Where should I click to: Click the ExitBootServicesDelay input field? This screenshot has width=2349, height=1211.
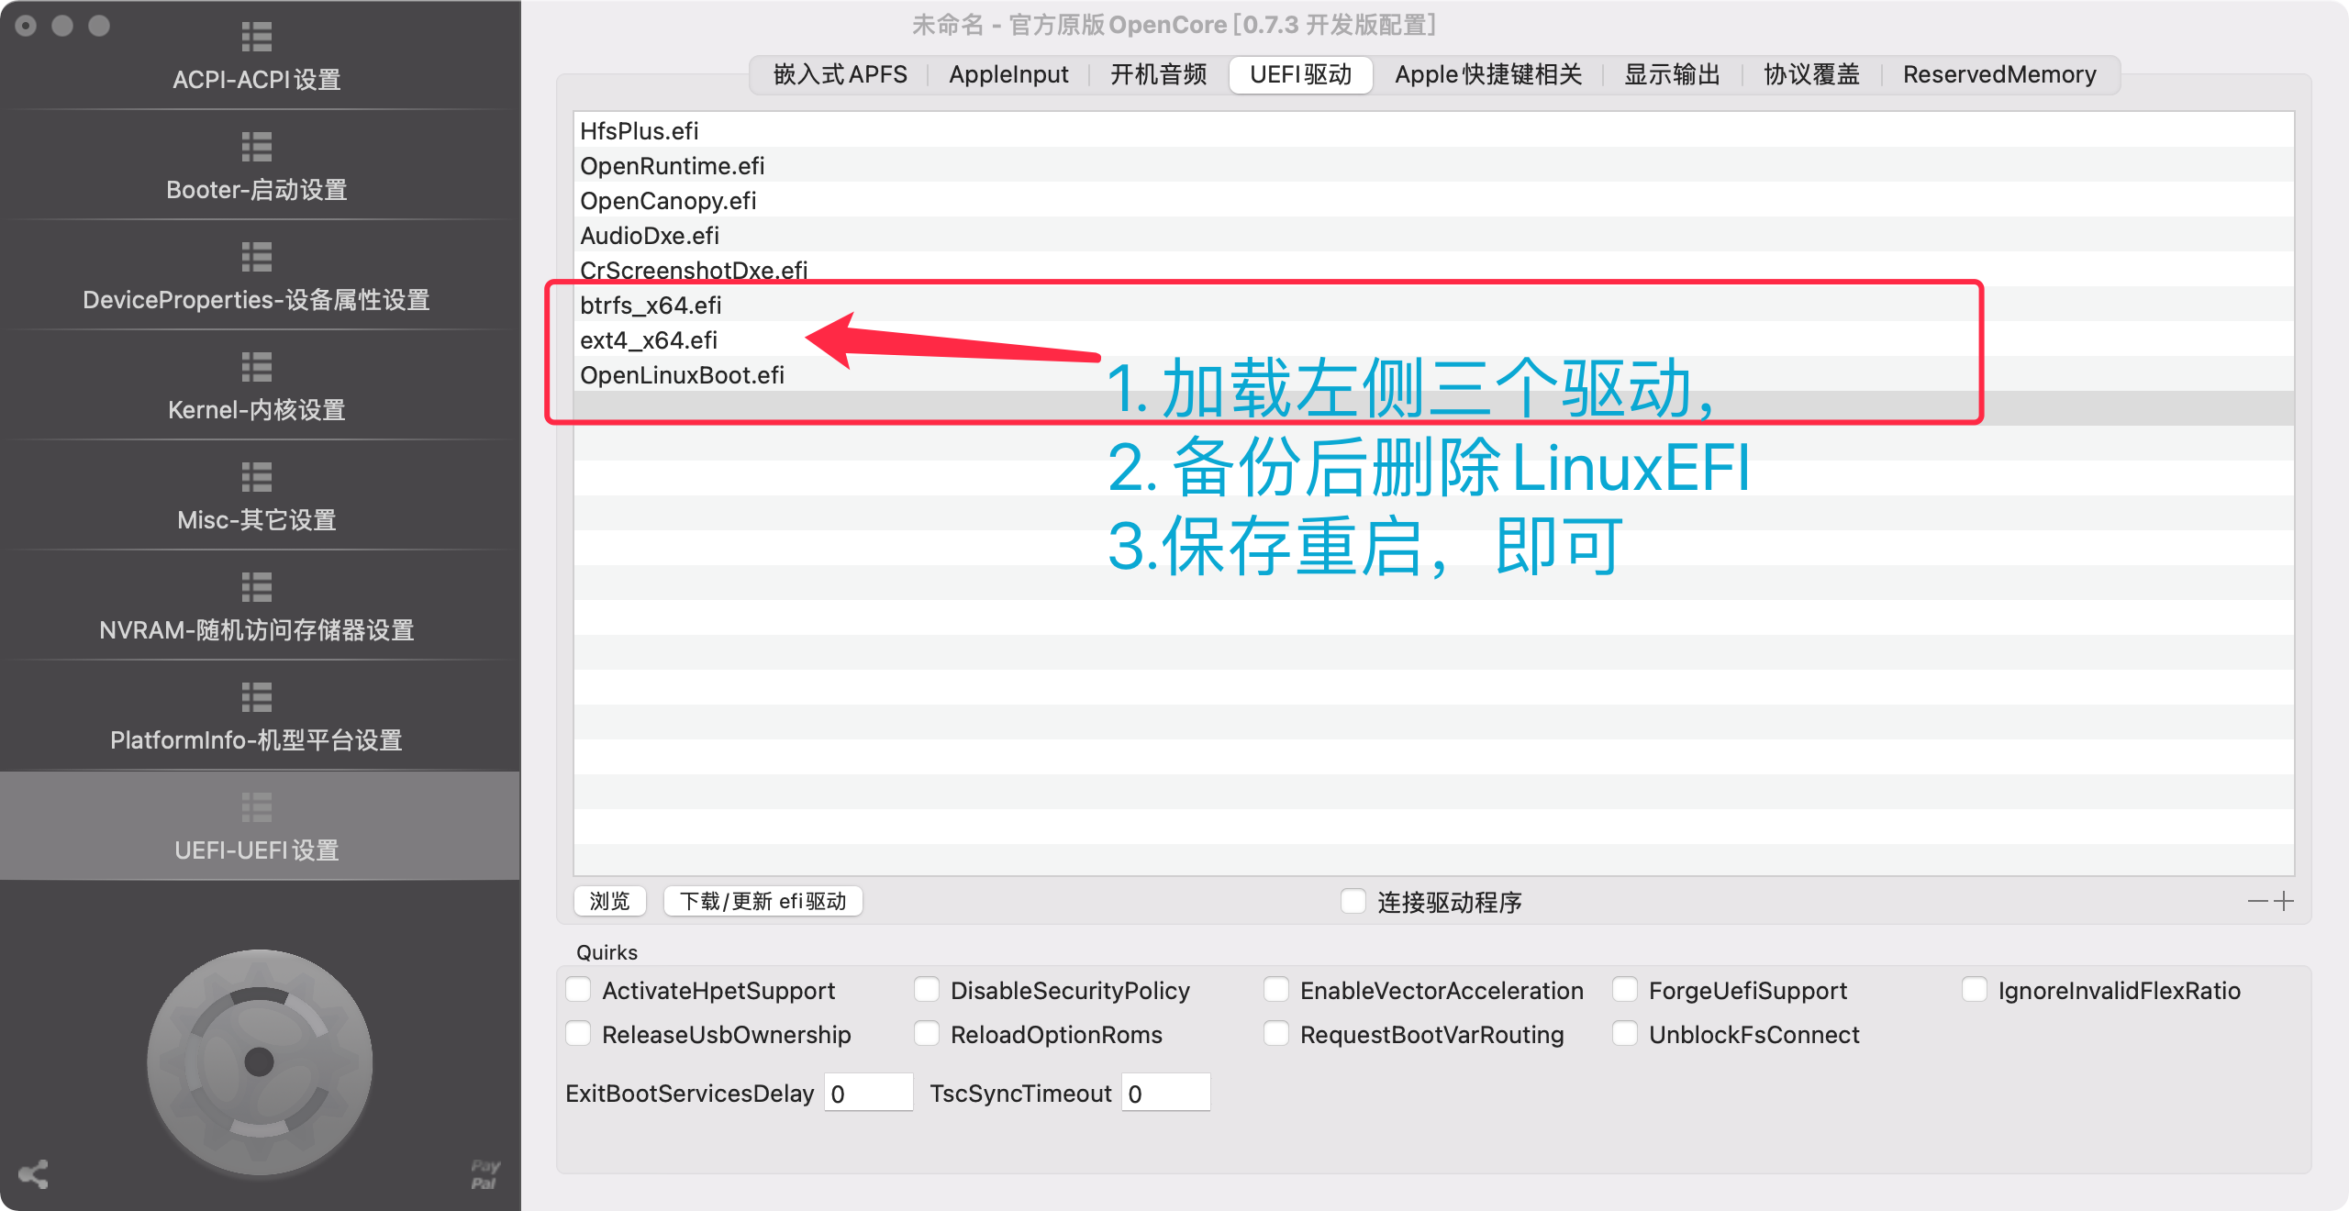867,1093
